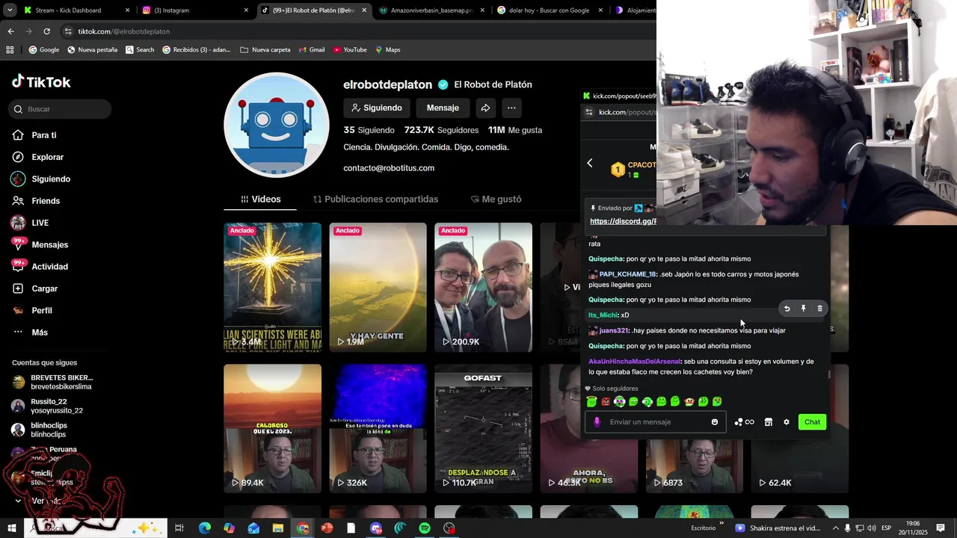Open Nueva carpeta bookmarks folder
The width and height of the screenshot is (957, 538).
click(x=265, y=50)
